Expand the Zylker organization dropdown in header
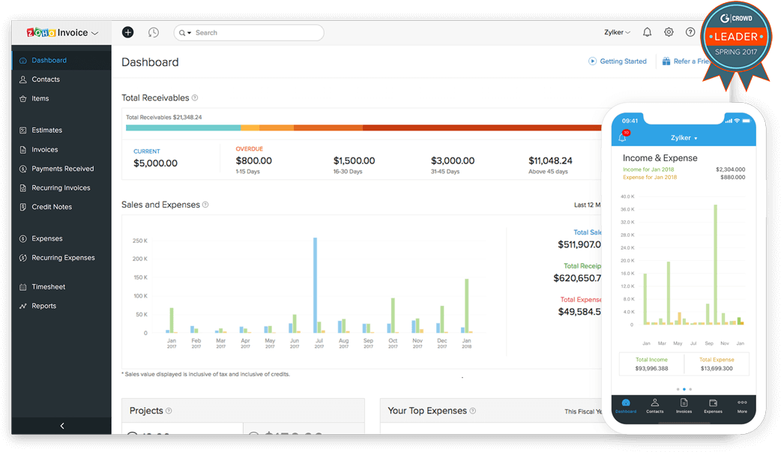781x452 pixels. (617, 32)
